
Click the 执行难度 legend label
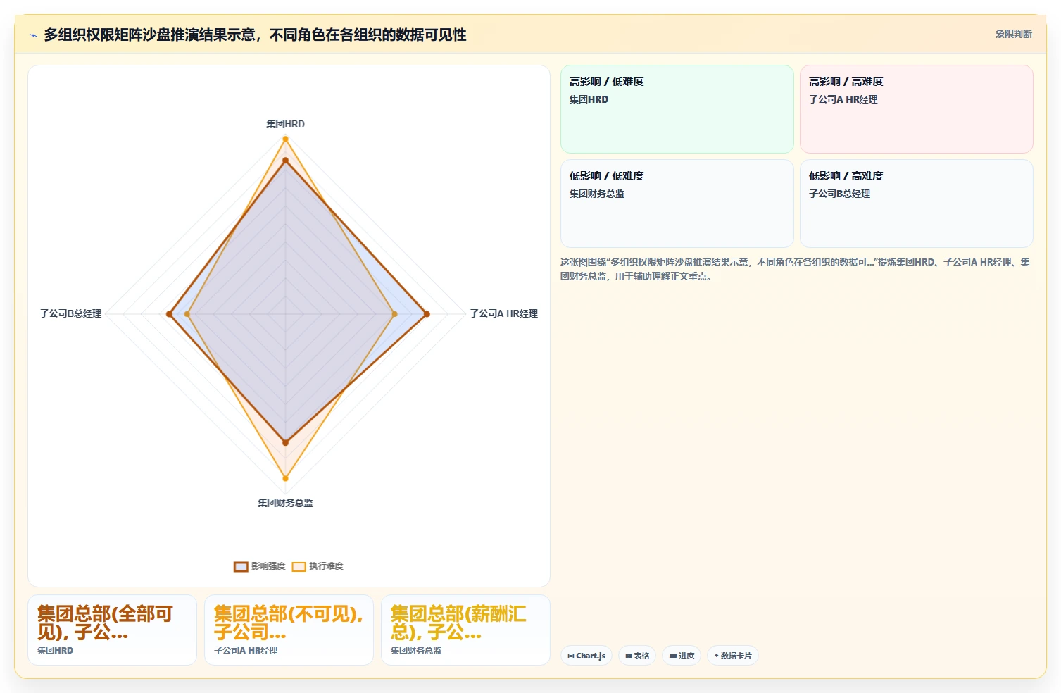click(x=326, y=566)
